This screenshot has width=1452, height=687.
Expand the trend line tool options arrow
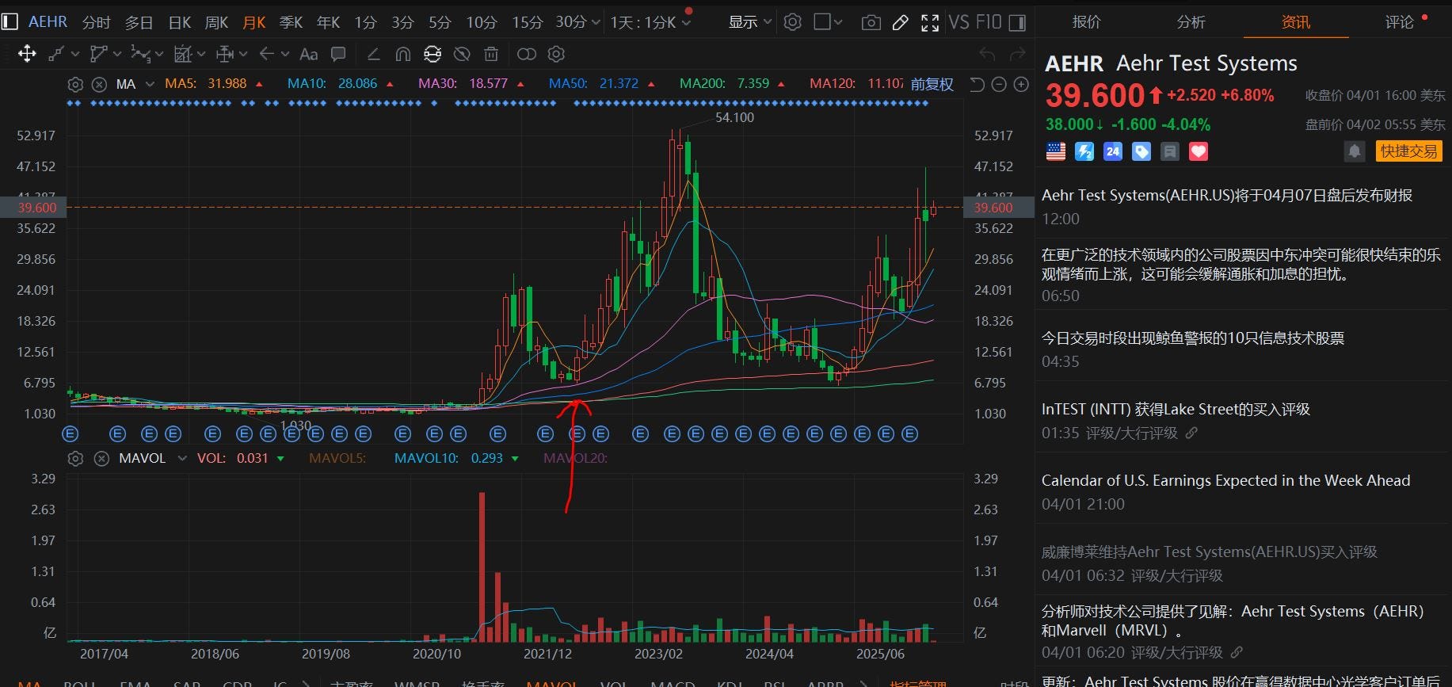pos(75,54)
